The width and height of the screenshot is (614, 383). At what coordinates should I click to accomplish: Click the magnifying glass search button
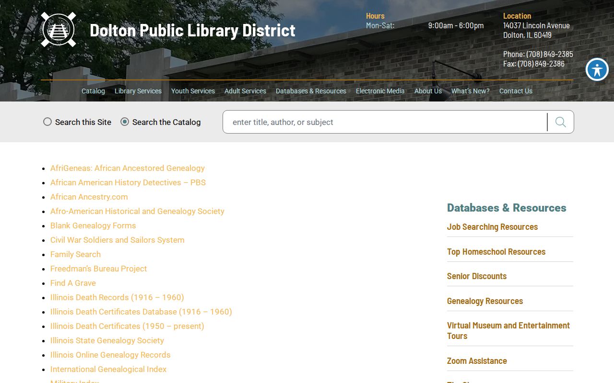[x=560, y=122]
